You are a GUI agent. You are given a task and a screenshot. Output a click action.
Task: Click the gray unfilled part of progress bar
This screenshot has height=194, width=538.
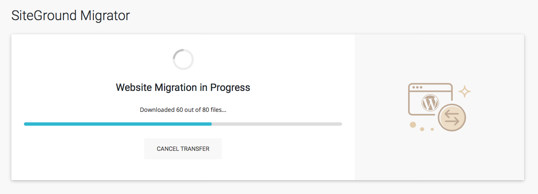pyautogui.click(x=277, y=124)
